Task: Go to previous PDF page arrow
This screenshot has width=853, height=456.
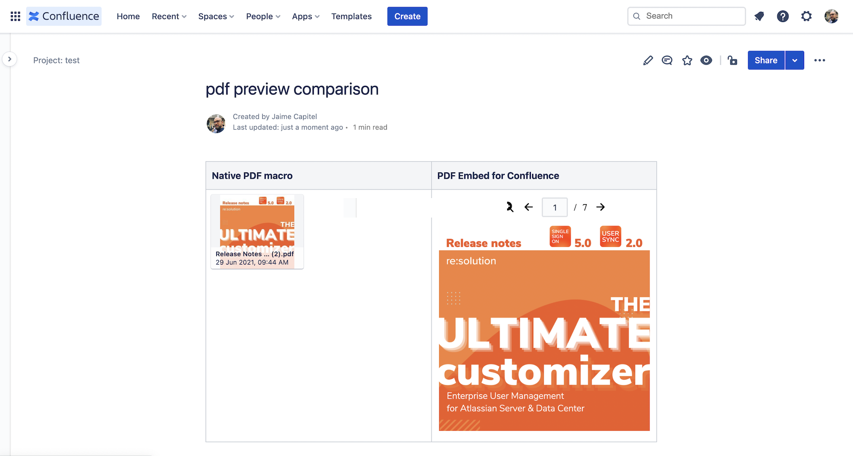Action: [x=528, y=207]
